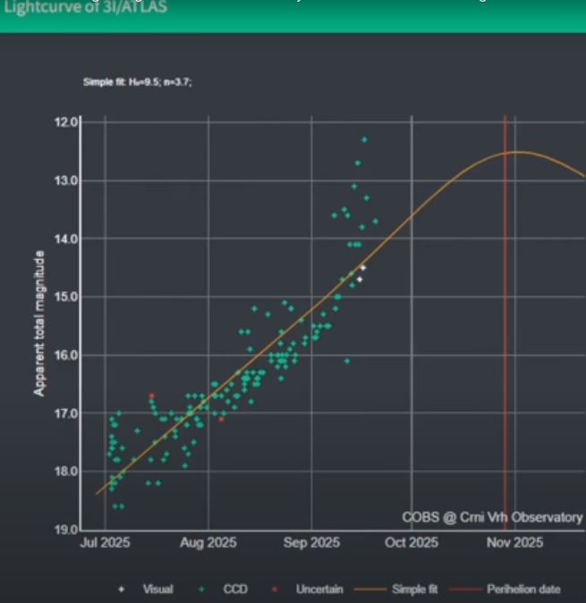The image size is (586, 603).
Task: Click the 'Aug 2025' x-axis label
Action: (208, 542)
